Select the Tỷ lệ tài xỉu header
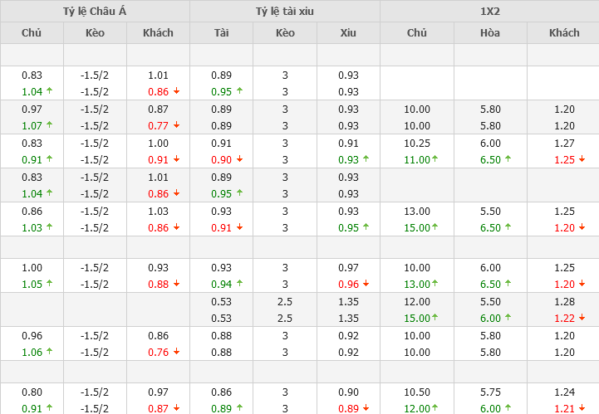 pyautogui.click(x=285, y=12)
